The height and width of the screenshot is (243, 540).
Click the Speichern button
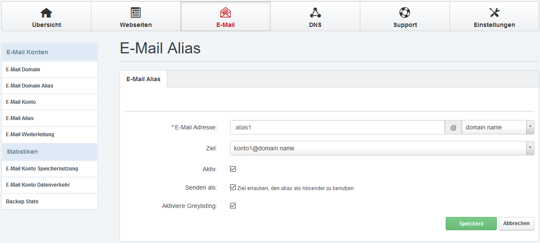(471, 224)
